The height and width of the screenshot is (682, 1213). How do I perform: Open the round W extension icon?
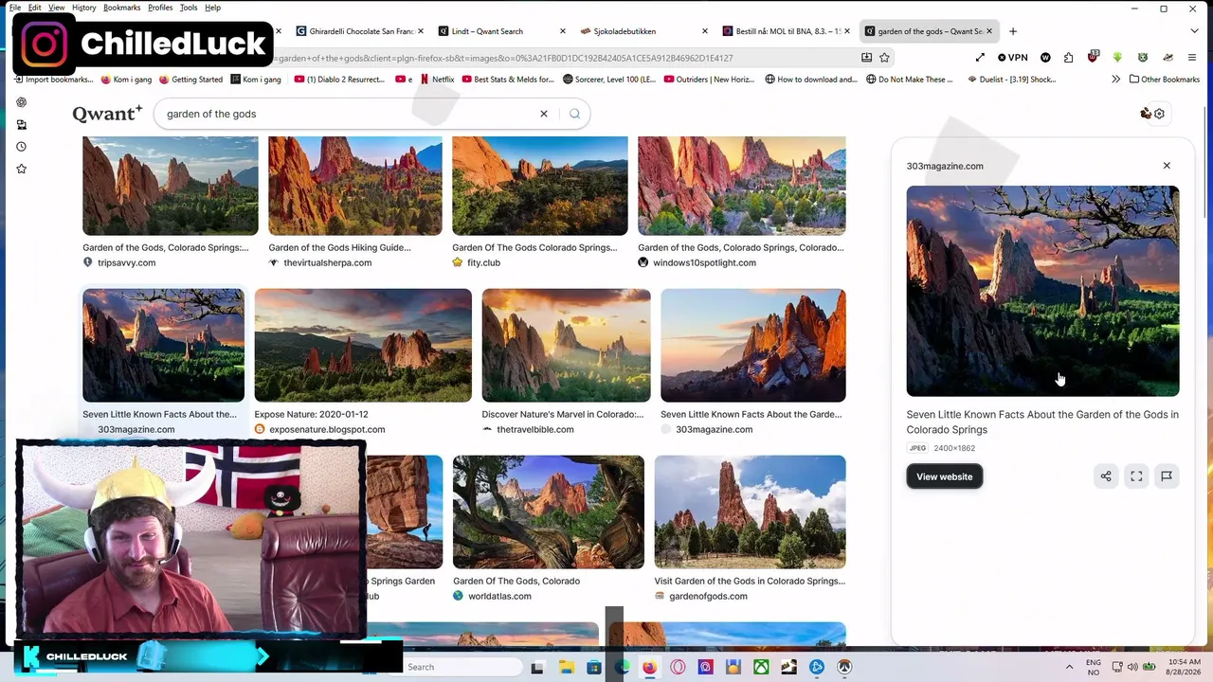click(1045, 58)
